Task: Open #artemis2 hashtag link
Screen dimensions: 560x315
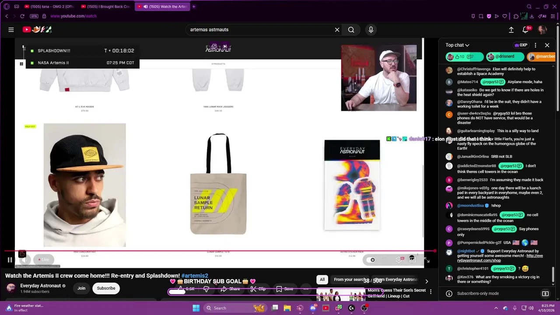Action: (x=195, y=276)
